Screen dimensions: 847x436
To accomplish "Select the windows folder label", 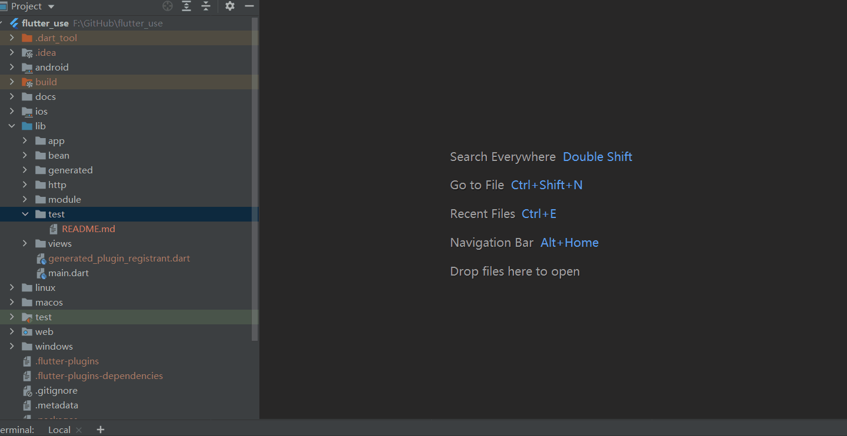I will pyautogui.click(x=54, y=346).
